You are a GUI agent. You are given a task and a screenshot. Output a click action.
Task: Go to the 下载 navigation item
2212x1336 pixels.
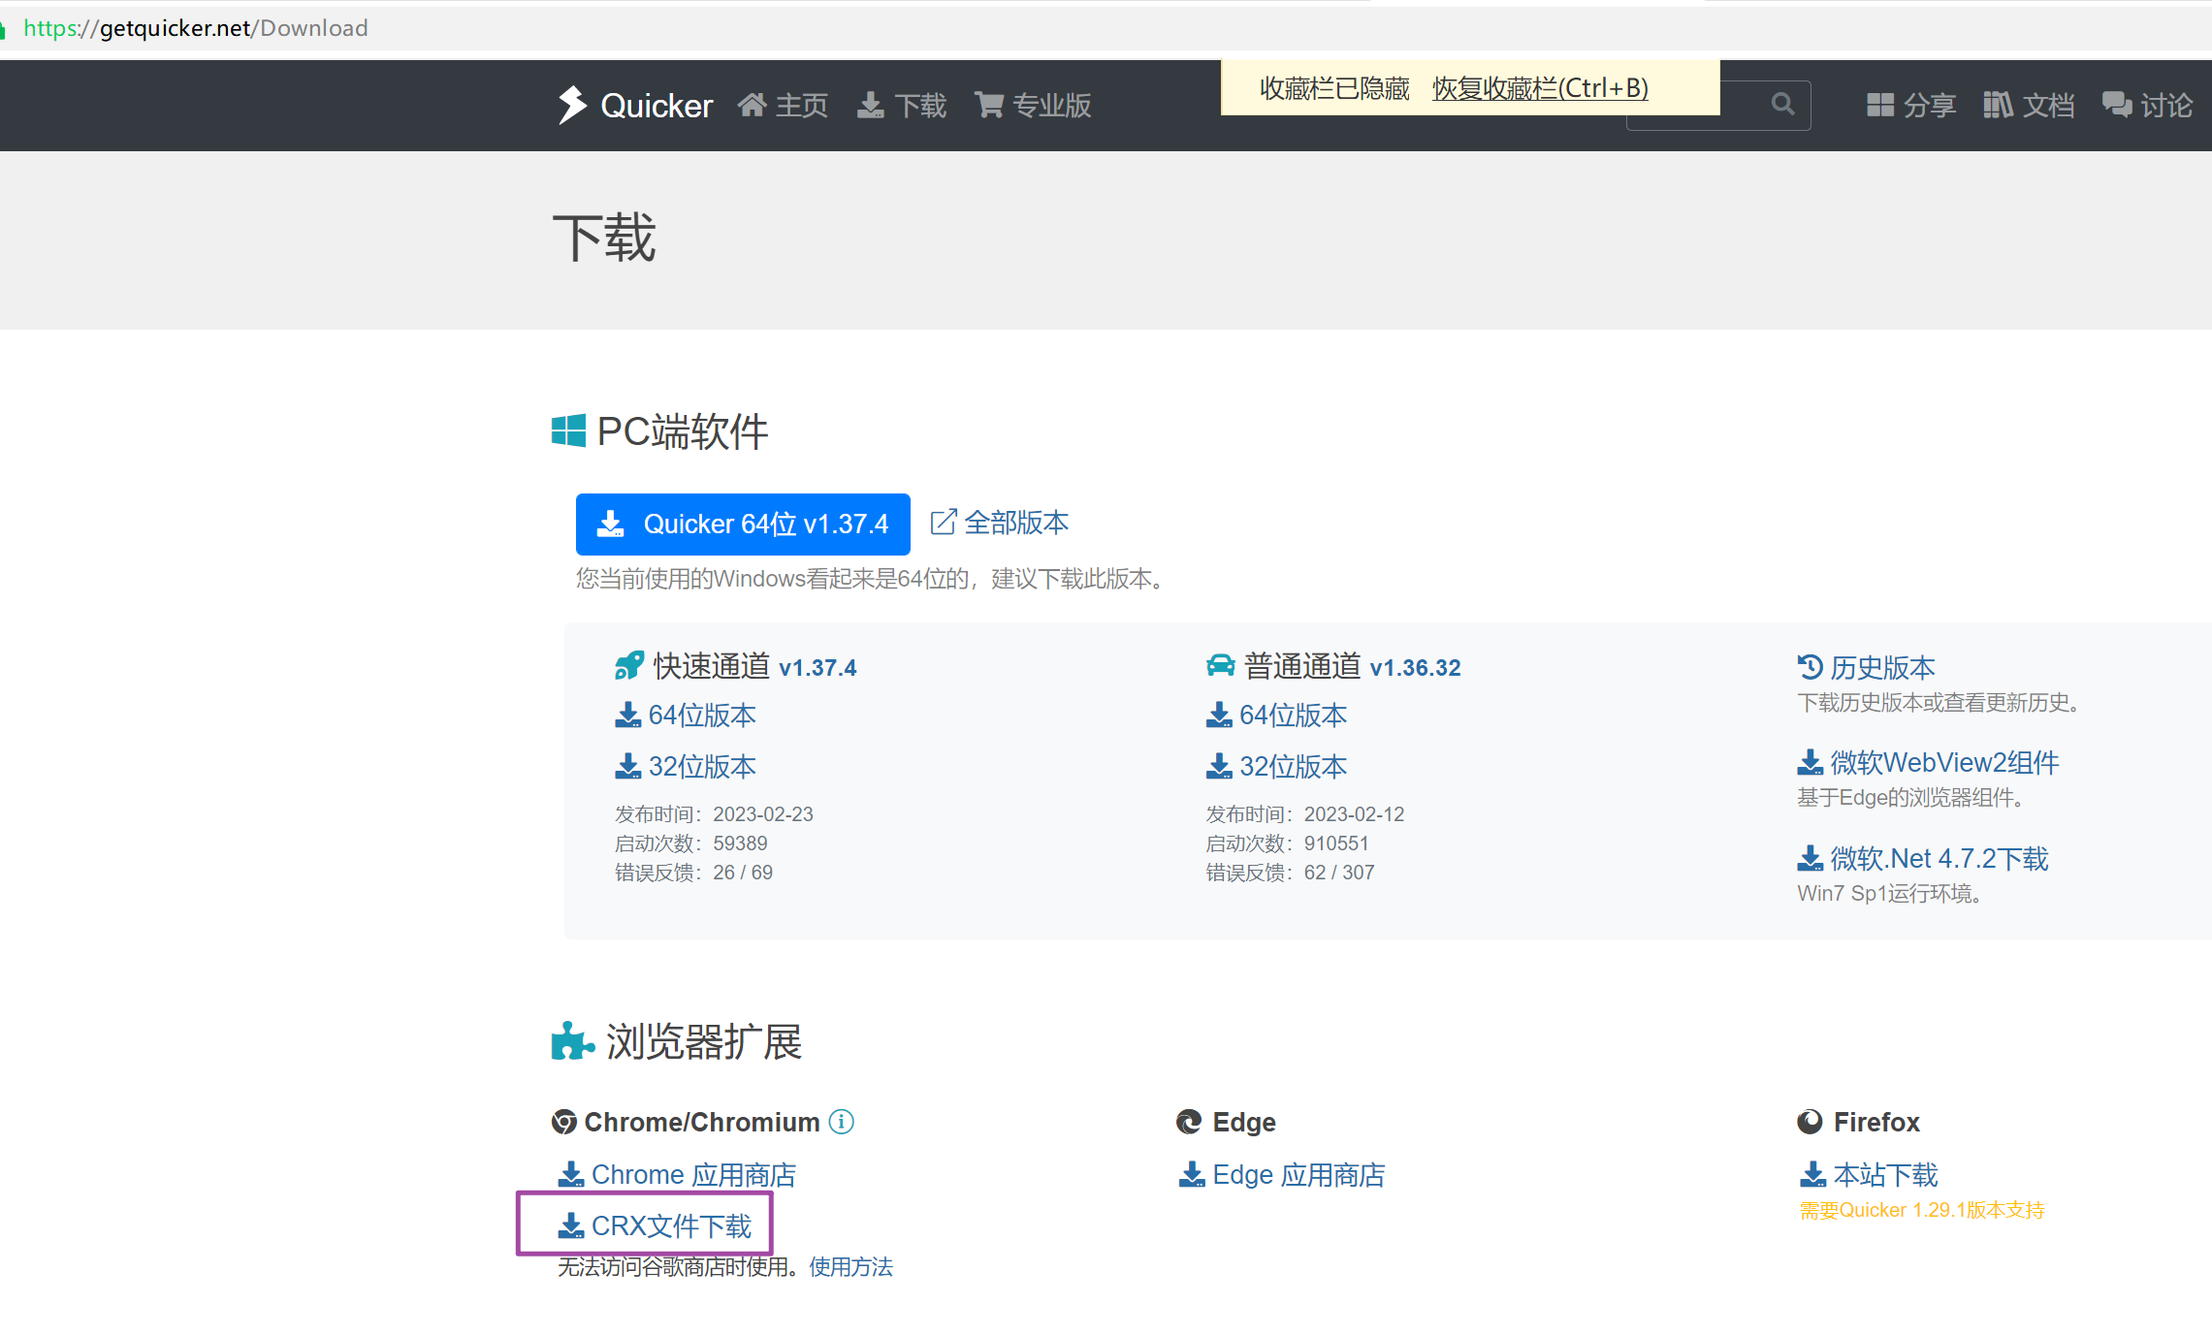pyautogui.click(x=902, y=105)
